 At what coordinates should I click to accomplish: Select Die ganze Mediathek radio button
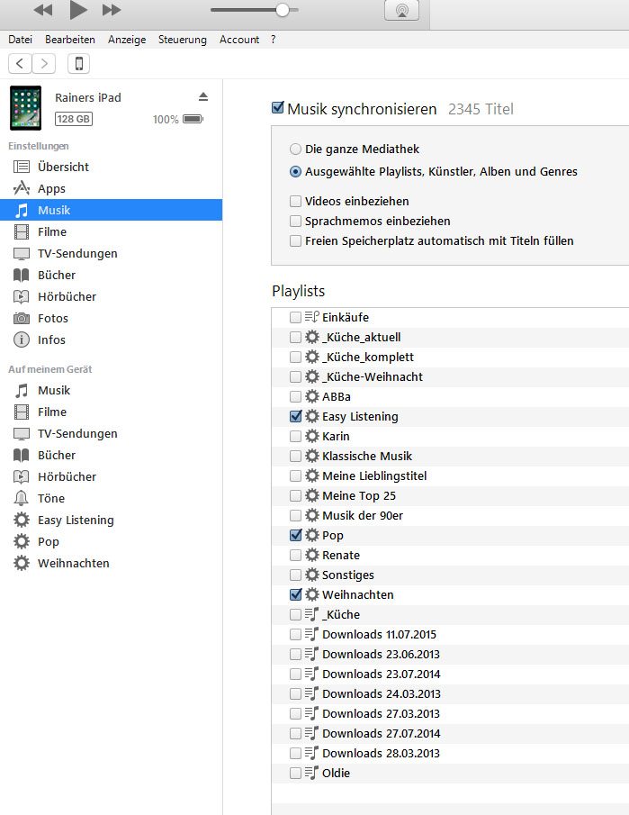[x=295, y=149]
